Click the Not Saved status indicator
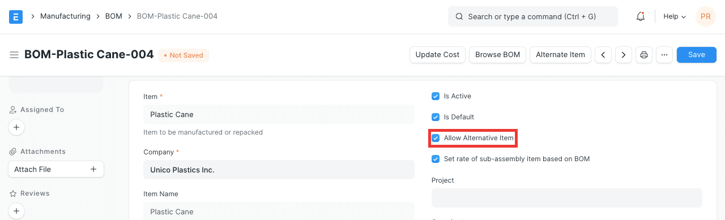This screenshot has height=220, width=725. [184, 55]
